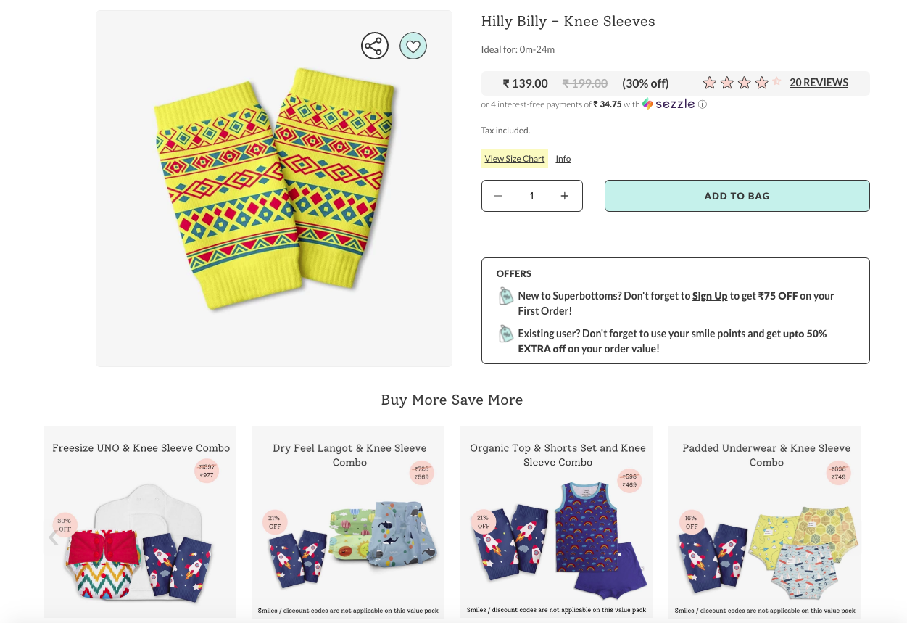
Task: Click the star rating icons
Action: 742,83
